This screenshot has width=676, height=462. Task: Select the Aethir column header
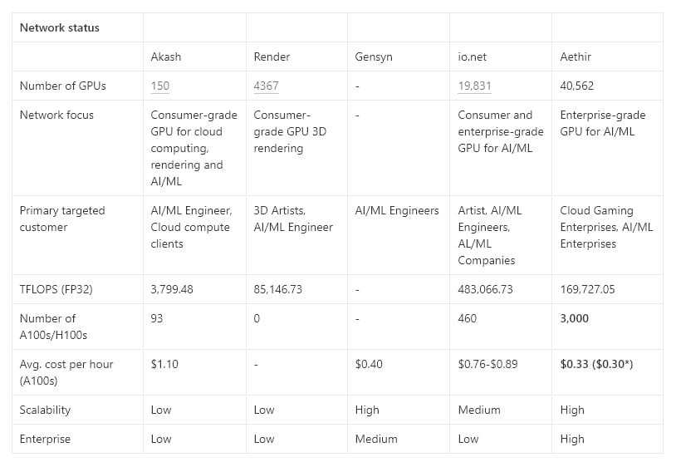[577, 57]
